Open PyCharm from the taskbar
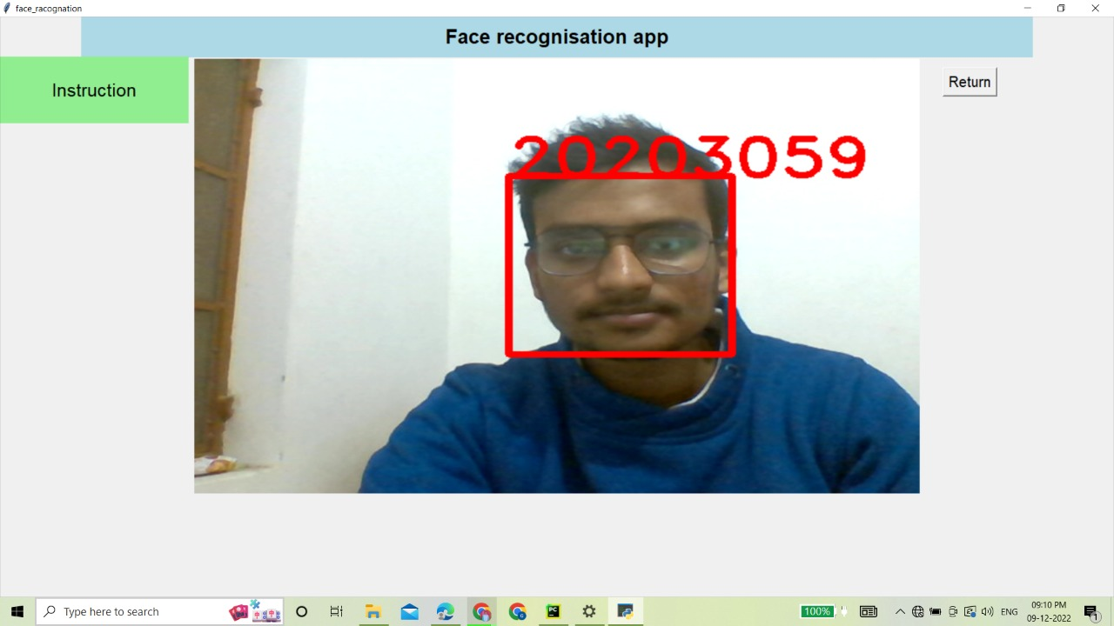 tap(554, 611)
